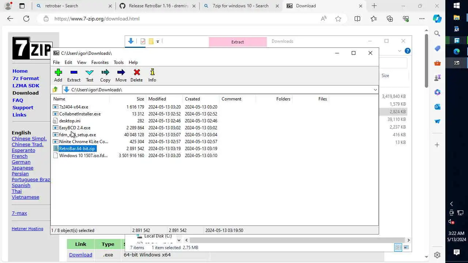Open Edge Collections

coord(390,19)
